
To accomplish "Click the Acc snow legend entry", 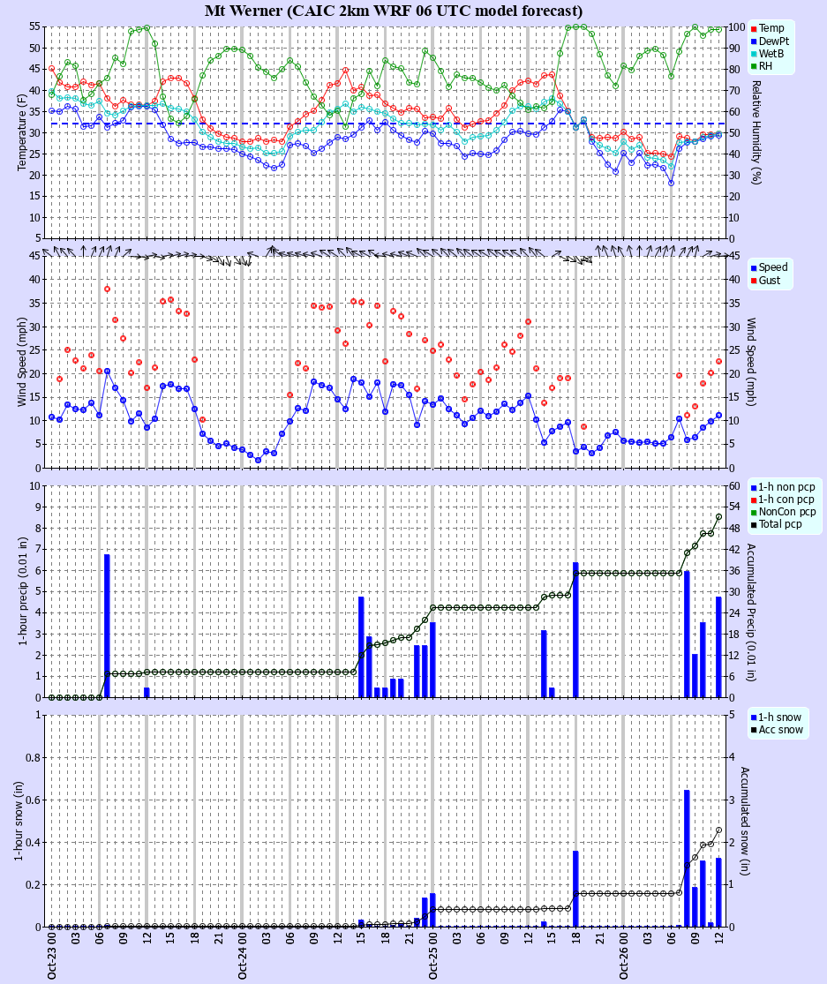I will (777, 730).
